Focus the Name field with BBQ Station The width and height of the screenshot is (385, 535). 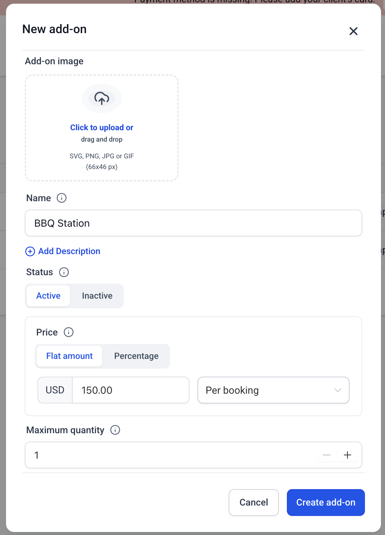194,223
